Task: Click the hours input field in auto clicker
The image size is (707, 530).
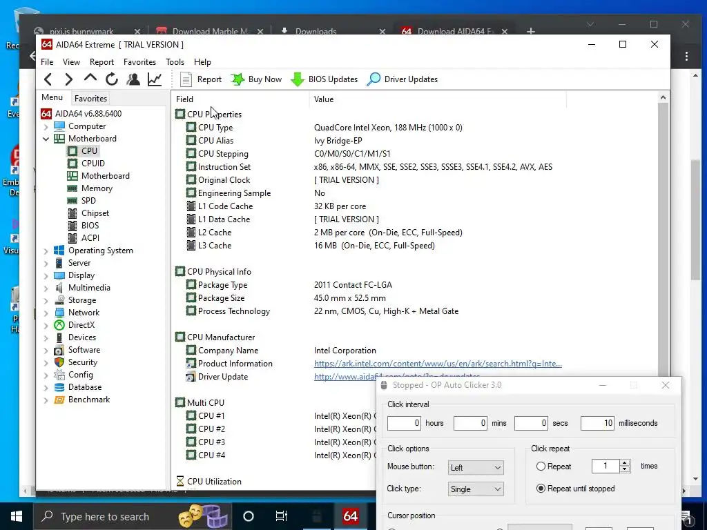Action: pyautogui.click(x=404, y=423)
